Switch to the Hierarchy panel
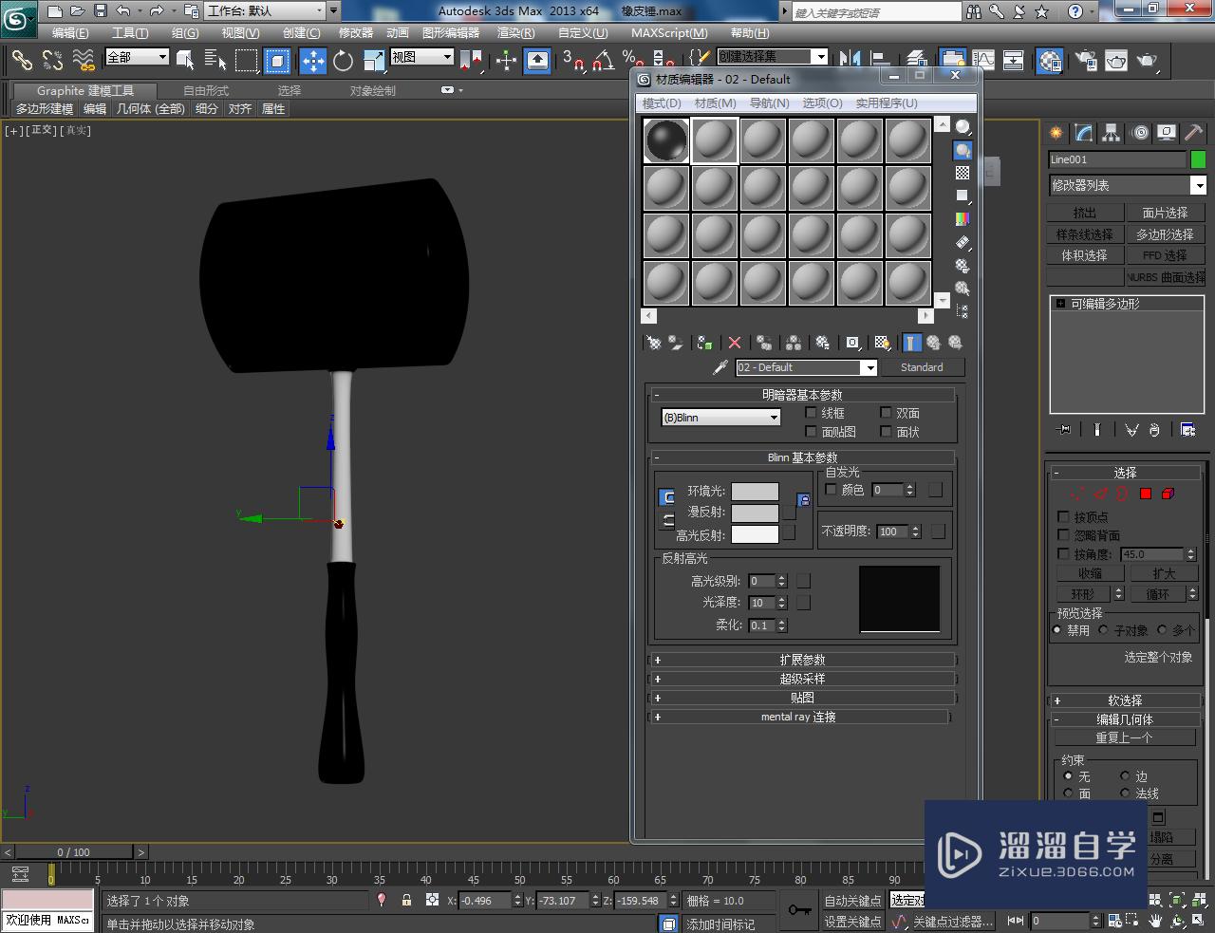This screenshot has width=1215, height=933. pos(1112,133)
